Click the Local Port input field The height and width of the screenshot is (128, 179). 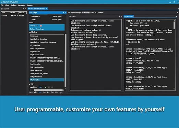click(40, 87)
